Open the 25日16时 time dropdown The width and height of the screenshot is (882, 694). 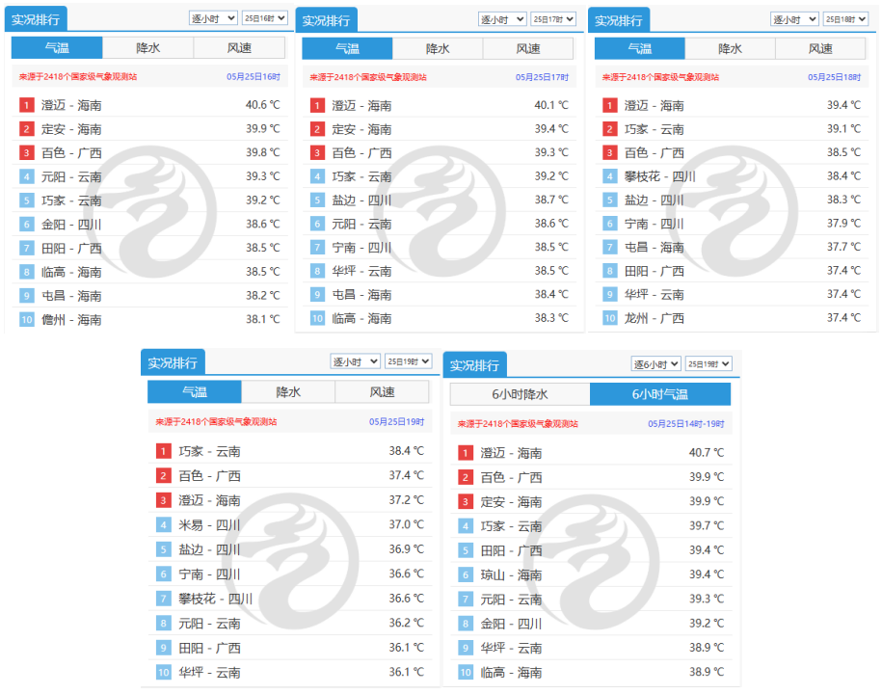[x=265, y=18]
